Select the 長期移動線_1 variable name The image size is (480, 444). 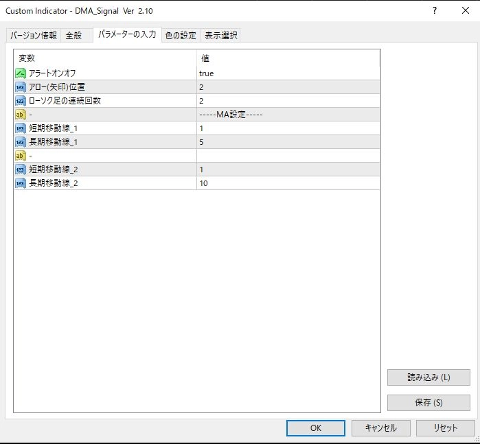tap(53, 142)
